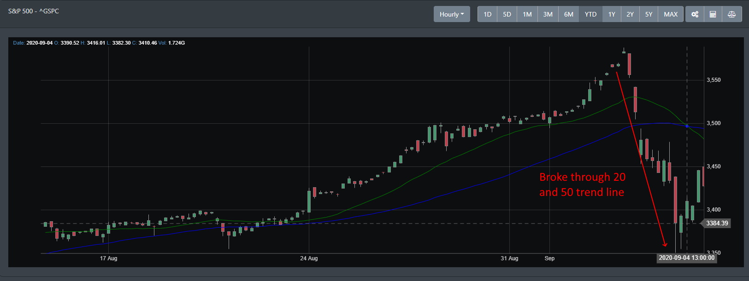Click the 3384.39 price label
The height and width of the screenshot is (281, 749).
717,223
